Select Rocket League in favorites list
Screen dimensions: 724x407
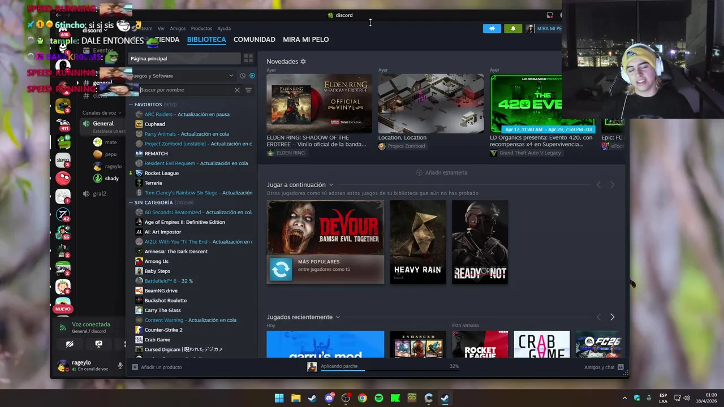(x=161, y=173)
